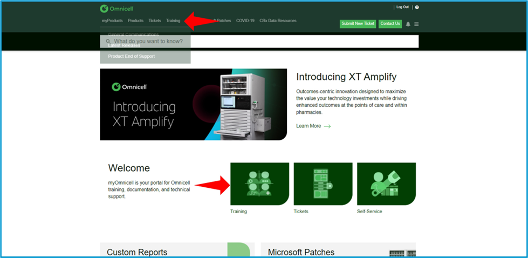The width and height of the screenshot is (528, 258).
Task: Open the COVID-19 menu item
Action: pyautogui.click(x=245, y=21)
